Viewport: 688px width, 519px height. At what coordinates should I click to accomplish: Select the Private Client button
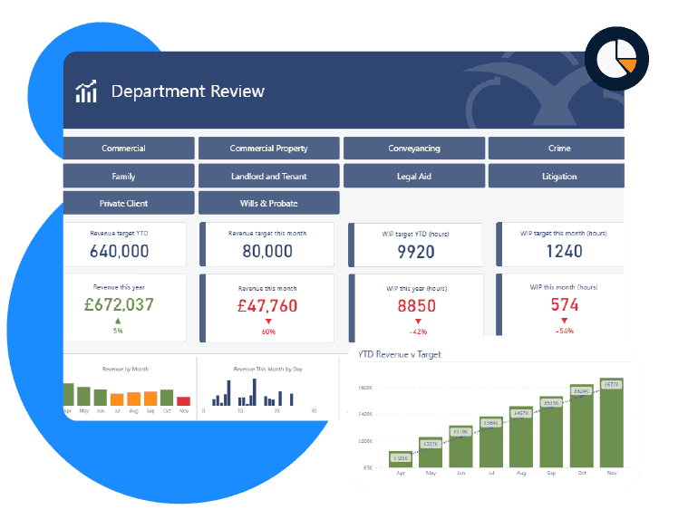(124, 203)
